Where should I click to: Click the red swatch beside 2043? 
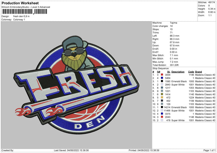(162, 117)
